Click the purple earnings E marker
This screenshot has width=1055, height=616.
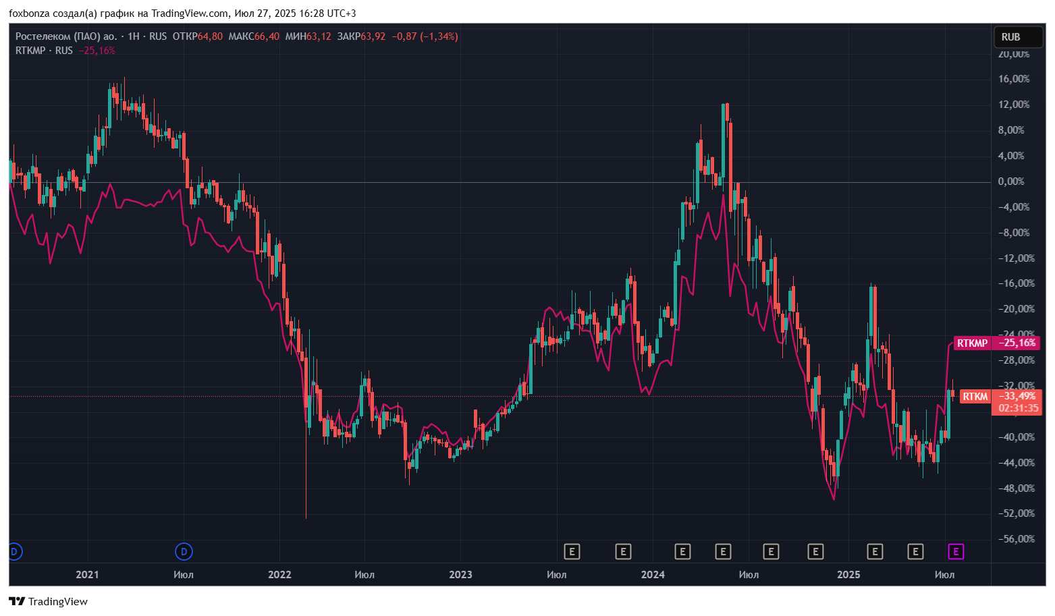[956, 552]
